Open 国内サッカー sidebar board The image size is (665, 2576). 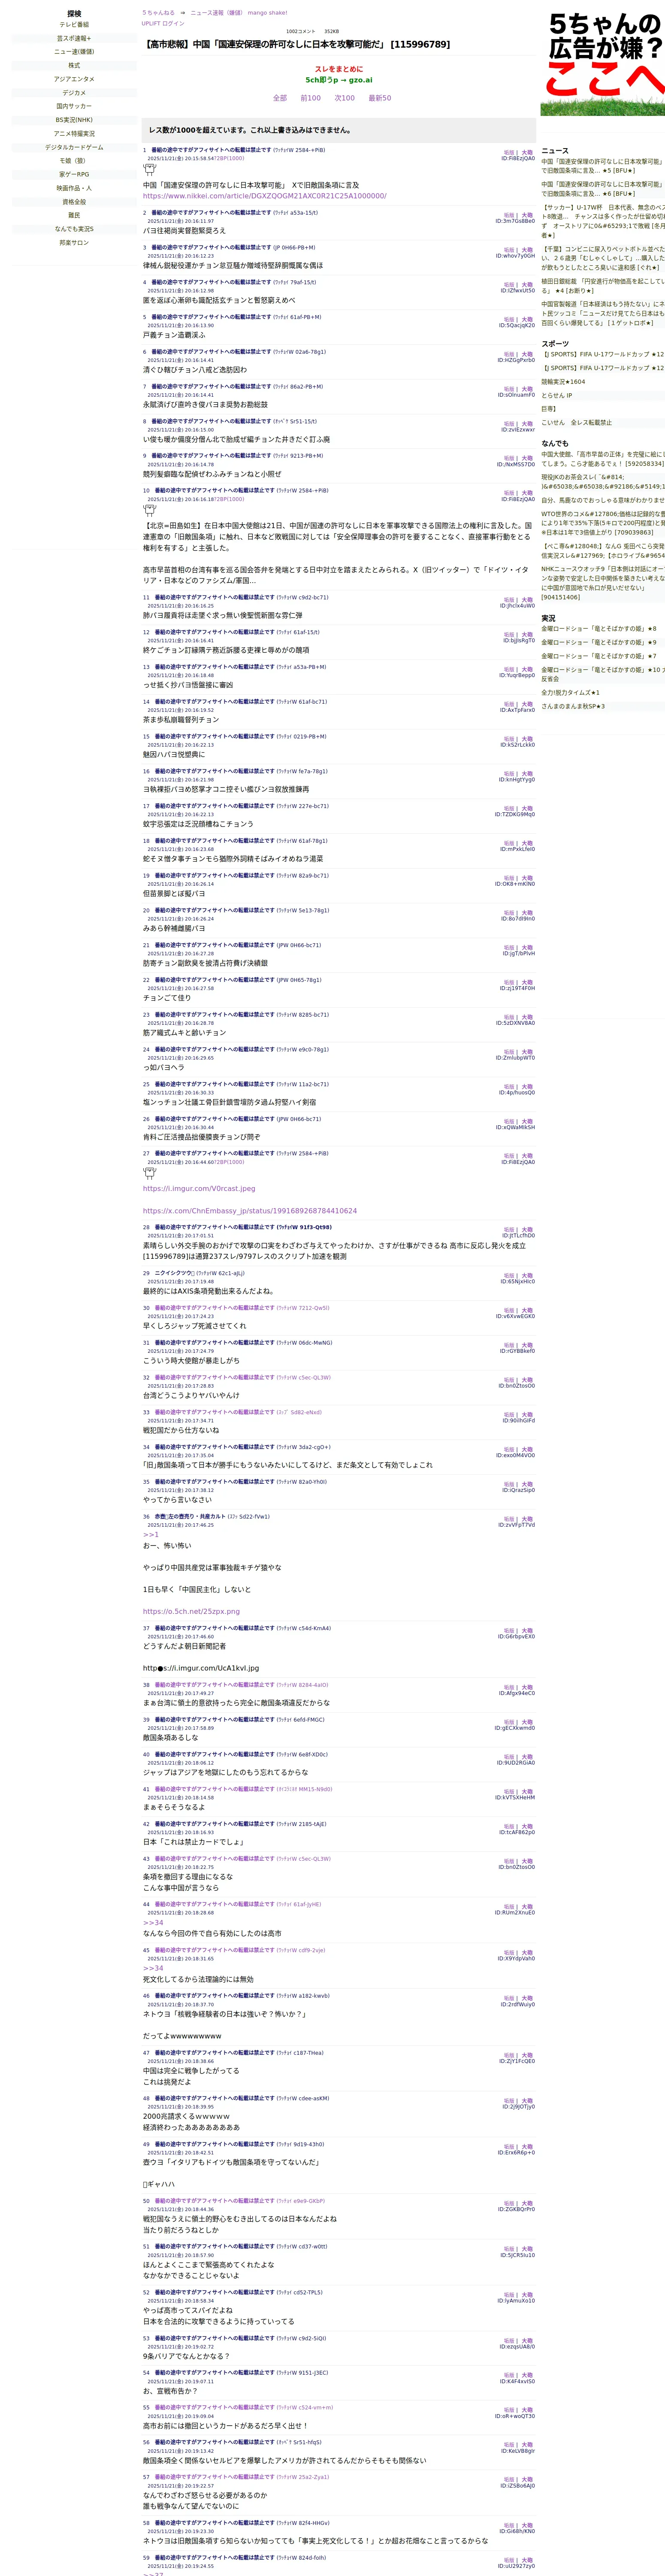pyautogui.click(x=74, y=106)
